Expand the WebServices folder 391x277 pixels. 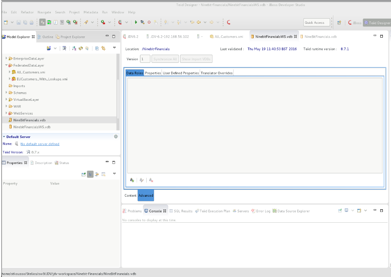pos(6,113)
